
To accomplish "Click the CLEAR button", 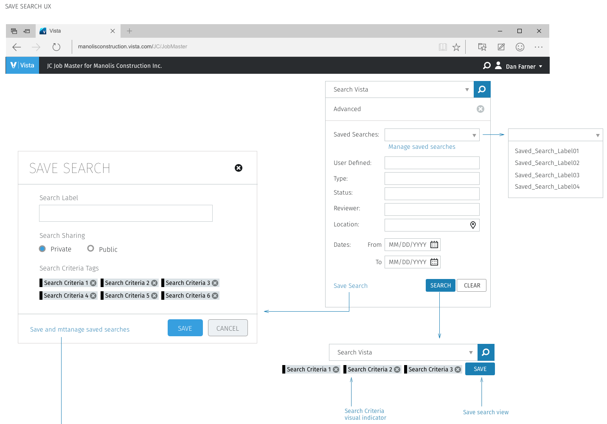I will 472,285.
